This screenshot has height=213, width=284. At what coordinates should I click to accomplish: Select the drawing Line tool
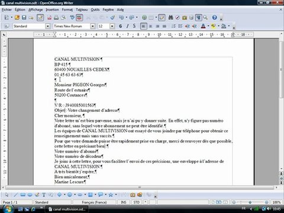pos(16,195)
